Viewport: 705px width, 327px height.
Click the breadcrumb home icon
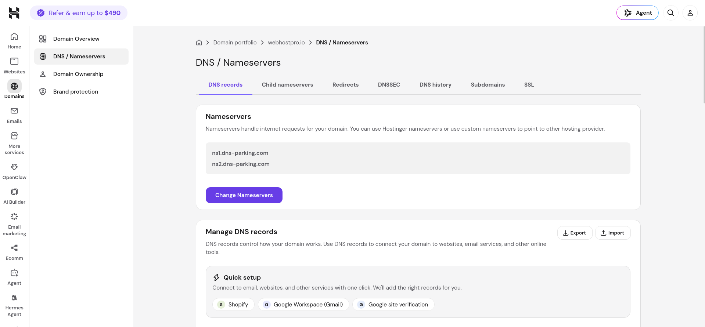tap(199, 43)
